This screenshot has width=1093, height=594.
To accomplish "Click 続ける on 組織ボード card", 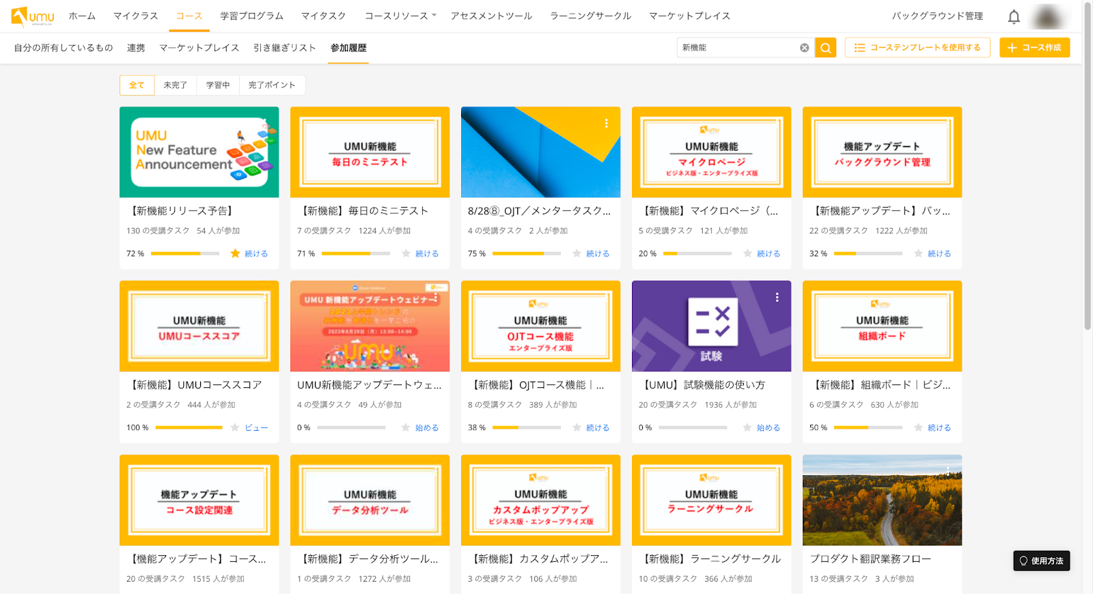I will tap(939, 427).
